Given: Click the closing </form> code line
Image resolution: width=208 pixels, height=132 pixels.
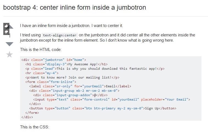Looking at the screenshot, I should (x=32, y=113).
